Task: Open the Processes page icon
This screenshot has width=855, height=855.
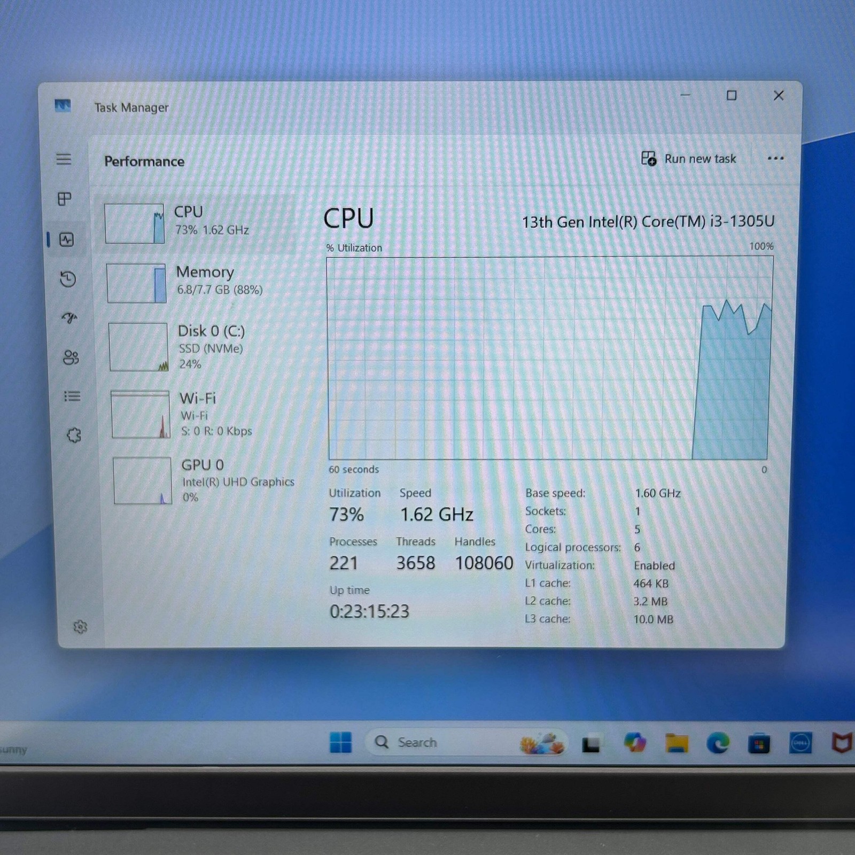Action: [64, 199]
